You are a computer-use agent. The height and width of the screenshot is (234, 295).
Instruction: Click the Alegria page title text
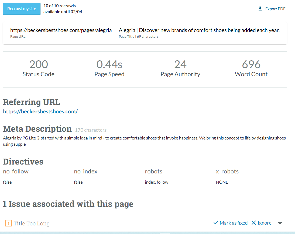tap(199, 30)
